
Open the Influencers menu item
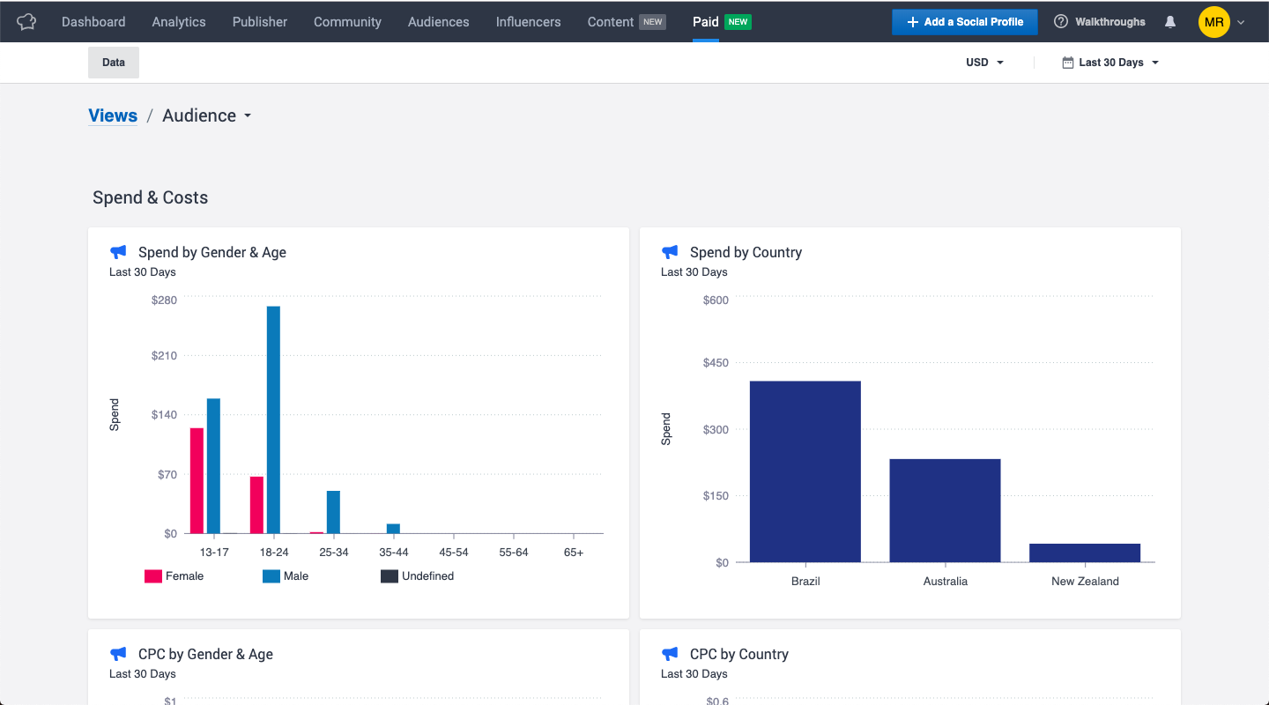(x=528, y=22)
